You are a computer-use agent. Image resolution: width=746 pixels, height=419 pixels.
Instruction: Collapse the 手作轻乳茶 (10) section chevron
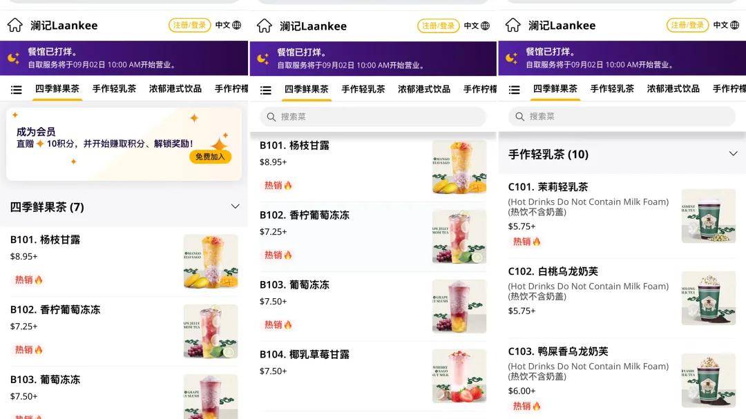click(x=733, y=154)
